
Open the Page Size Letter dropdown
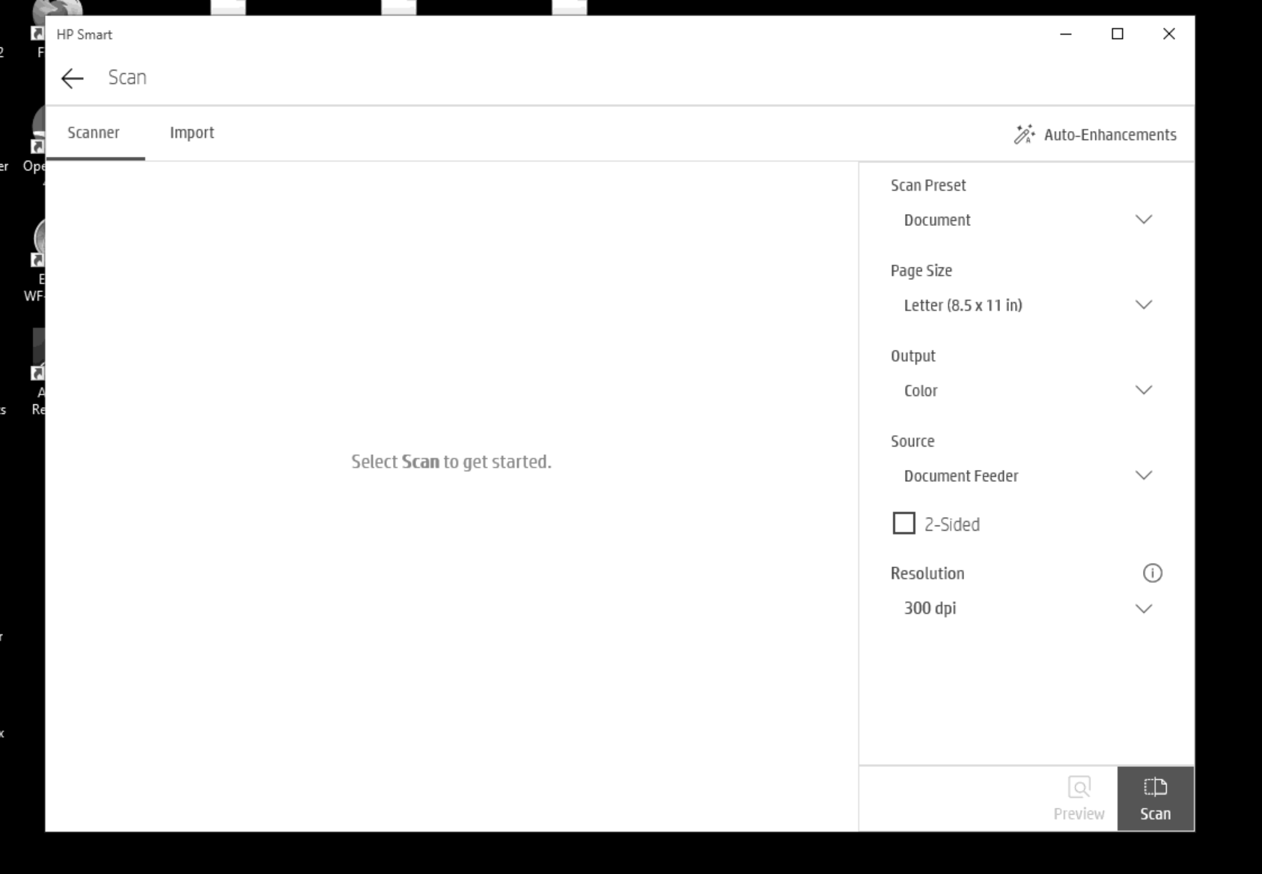(x=1025, y=305)
